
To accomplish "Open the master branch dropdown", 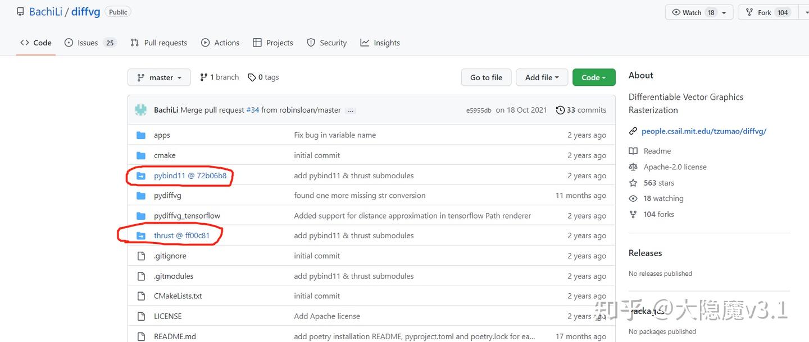I will coord(159,77).
